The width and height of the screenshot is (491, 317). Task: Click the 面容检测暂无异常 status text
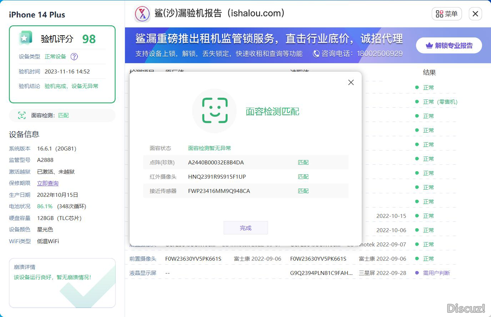[x=210, y=148]
